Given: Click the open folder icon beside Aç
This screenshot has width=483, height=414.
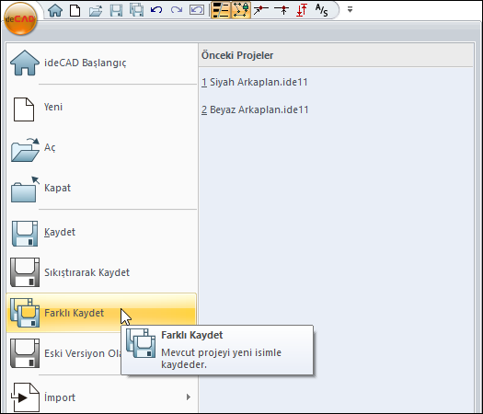Looking at the screenshot, I should pyautogui.click(x=25, y=150).
